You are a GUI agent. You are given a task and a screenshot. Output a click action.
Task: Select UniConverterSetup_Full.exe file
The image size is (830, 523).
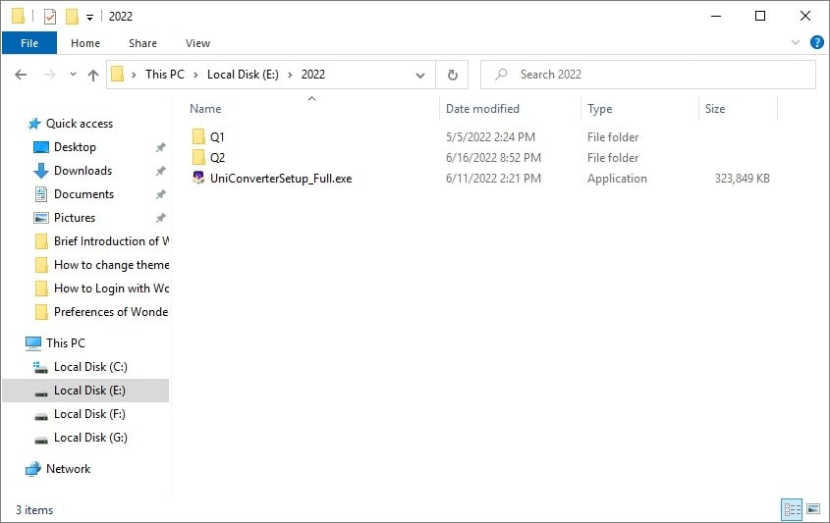click(x=281, y=179)
